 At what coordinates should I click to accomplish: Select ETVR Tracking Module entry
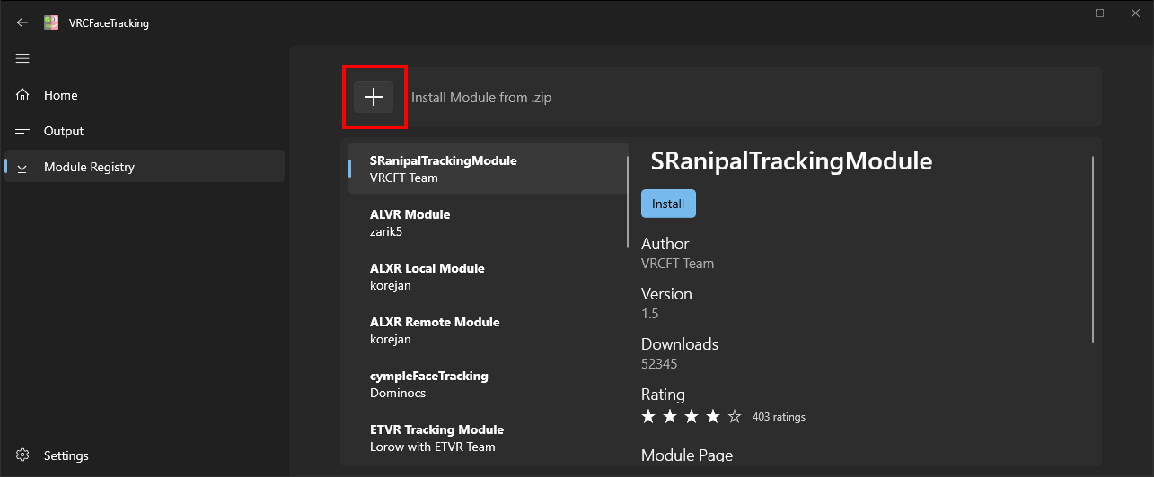tap(488, 438)
